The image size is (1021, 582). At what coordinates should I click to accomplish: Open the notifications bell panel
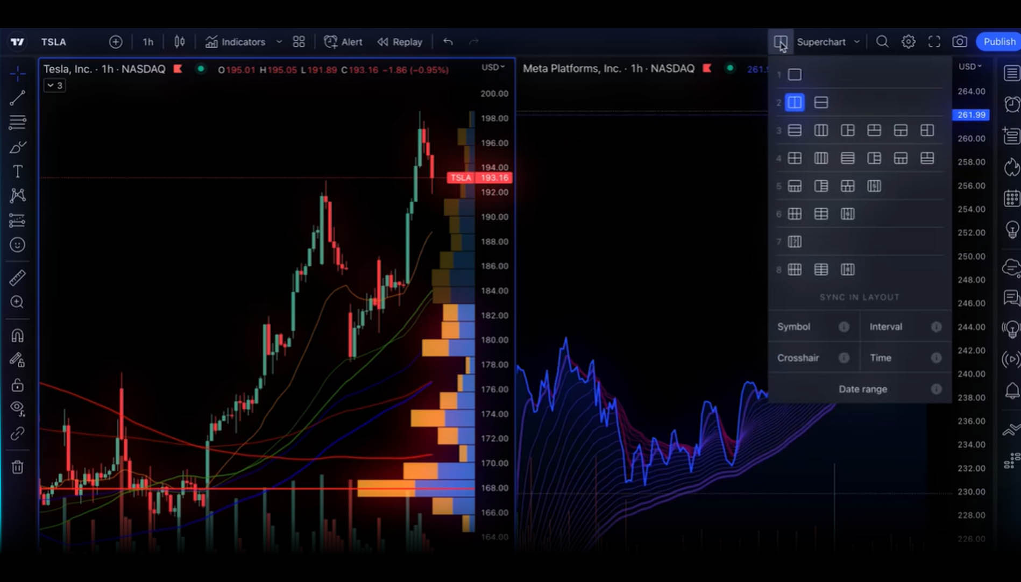point(1011,391)
